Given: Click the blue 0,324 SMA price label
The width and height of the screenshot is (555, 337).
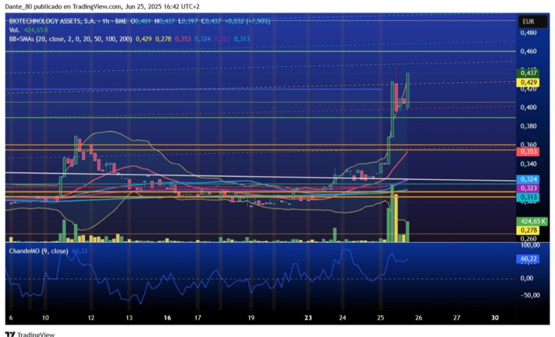Looking at the screenshot, I should (x=527, y=179).
